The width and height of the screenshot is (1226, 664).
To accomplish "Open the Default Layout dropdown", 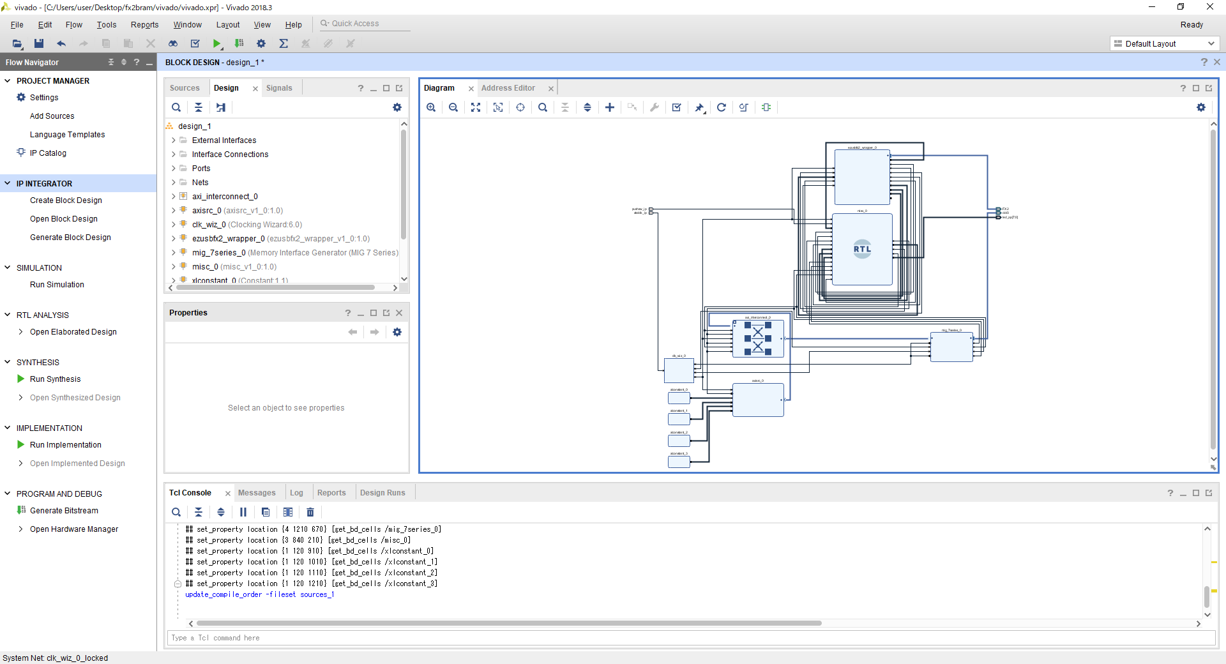I will click(x=1164, y=43).
